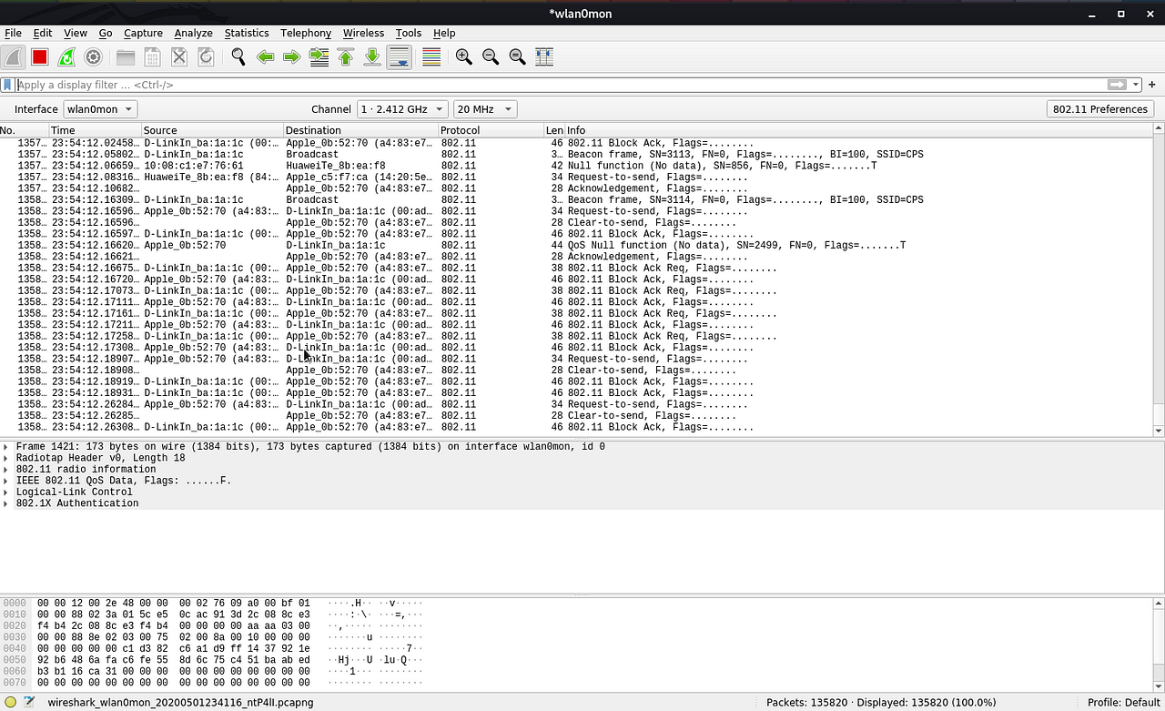The width and height of the screenshot is (1165, 711).
Task: Zoom out on packet text
Action: tap(491, 56)
